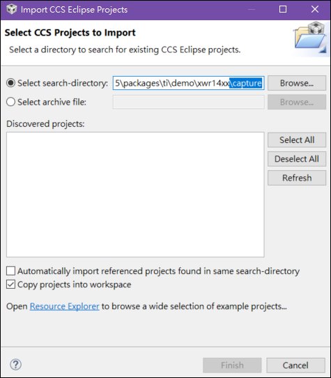Click the Deselect All button
Image resolution: width=331 pixels, height=378 pixels.
(297, 159)
